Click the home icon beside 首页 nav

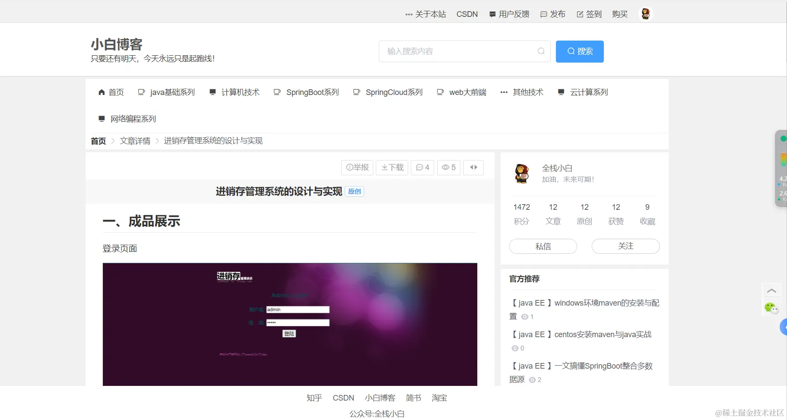102,92
